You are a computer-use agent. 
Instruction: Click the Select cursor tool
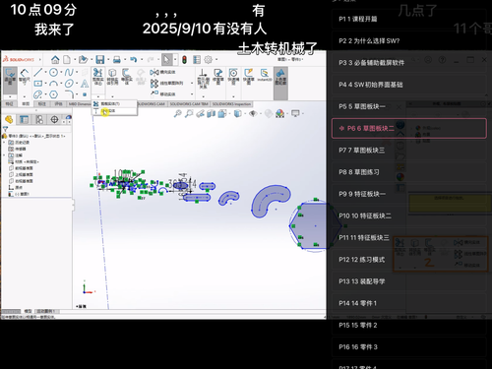point(166,60)
